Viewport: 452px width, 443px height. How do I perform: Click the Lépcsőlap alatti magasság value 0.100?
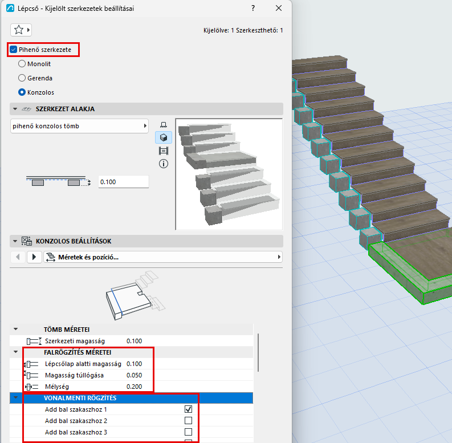click(x=134, y=364)
